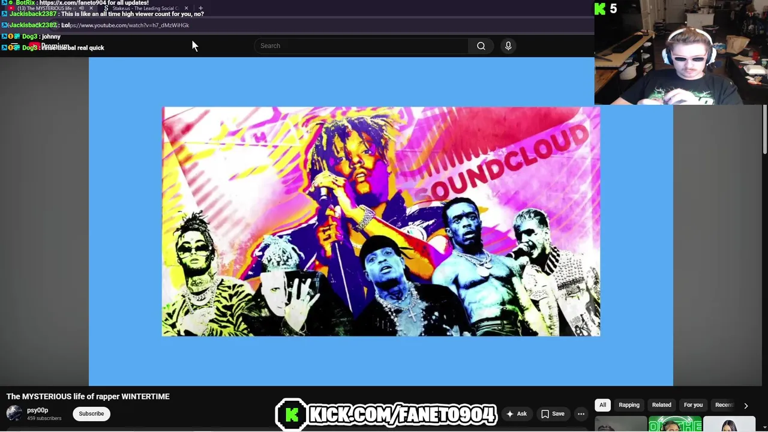The height and width of the screenshot is (432, 768).
Task: Open the three-dot more actions menu
Action: coord(581,414)
